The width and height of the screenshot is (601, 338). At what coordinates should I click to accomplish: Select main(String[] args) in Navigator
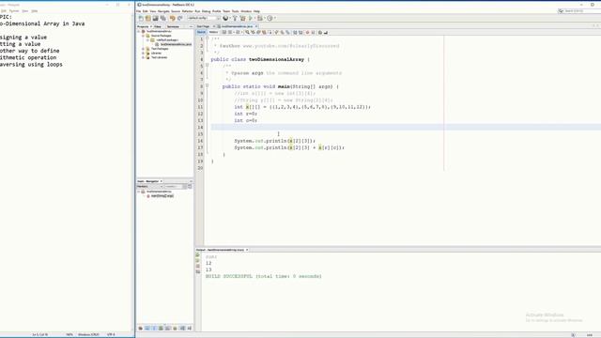(162, 196)
